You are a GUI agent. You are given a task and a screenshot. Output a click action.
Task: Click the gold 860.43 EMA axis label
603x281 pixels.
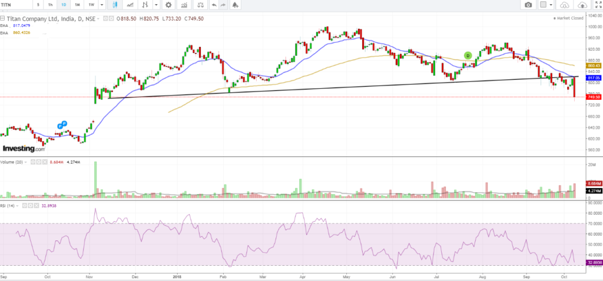[594, 66]
